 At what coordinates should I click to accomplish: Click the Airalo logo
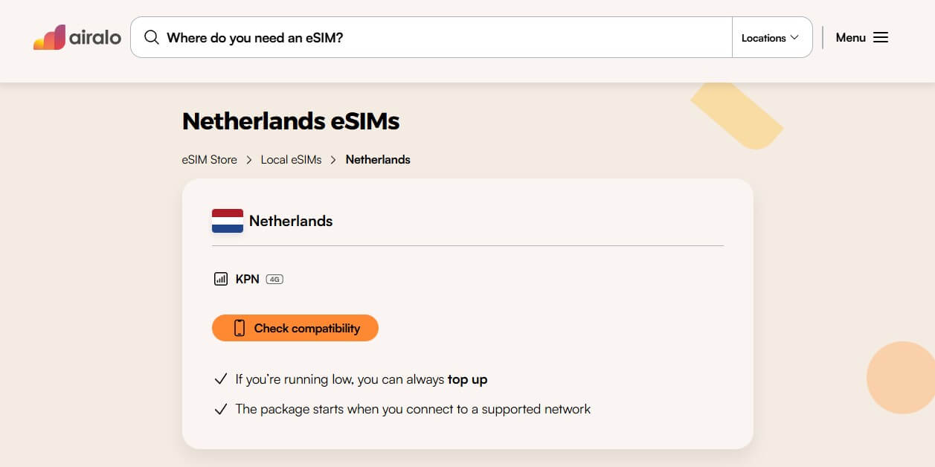(x=77, y=37)
